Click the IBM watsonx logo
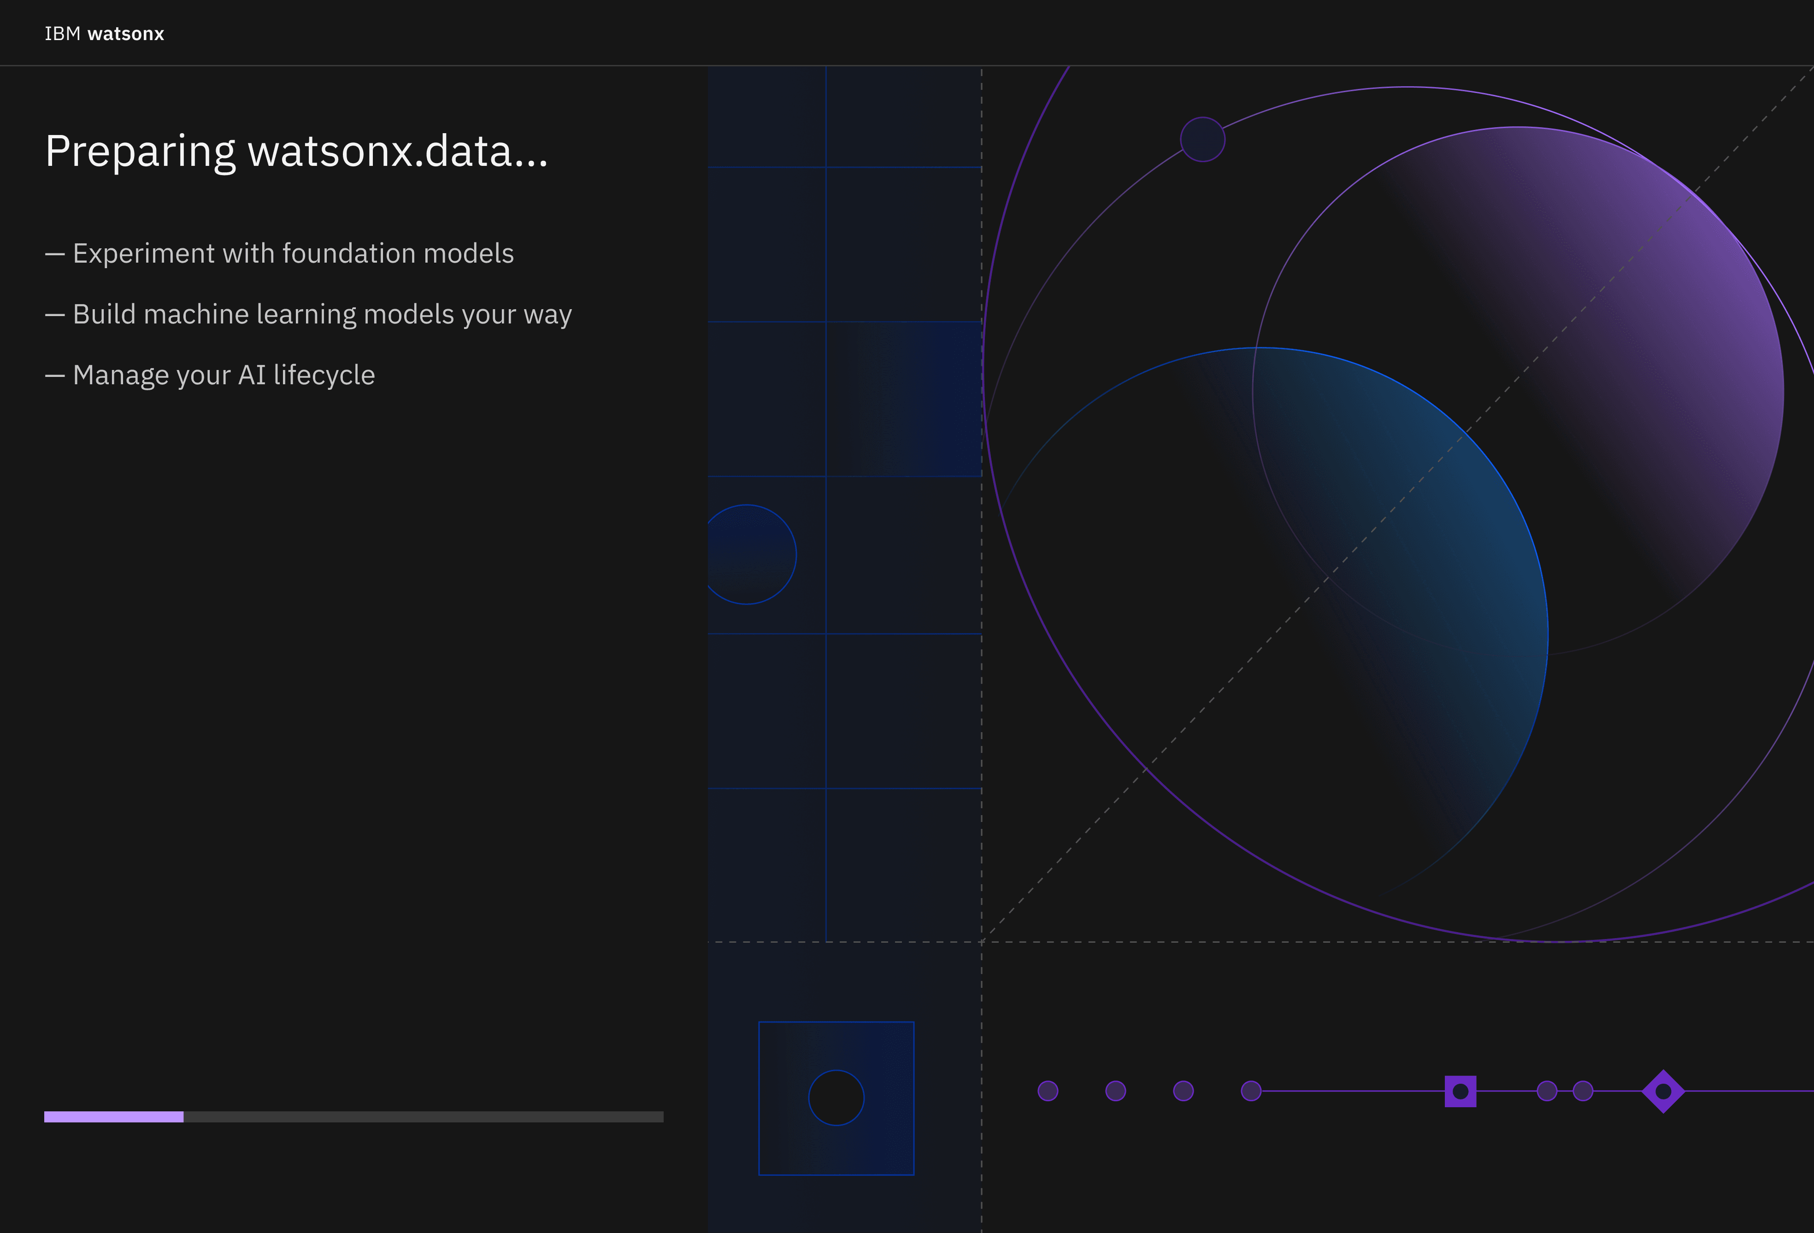Viewport: 1814px width, 1233px height. point(104,34)
